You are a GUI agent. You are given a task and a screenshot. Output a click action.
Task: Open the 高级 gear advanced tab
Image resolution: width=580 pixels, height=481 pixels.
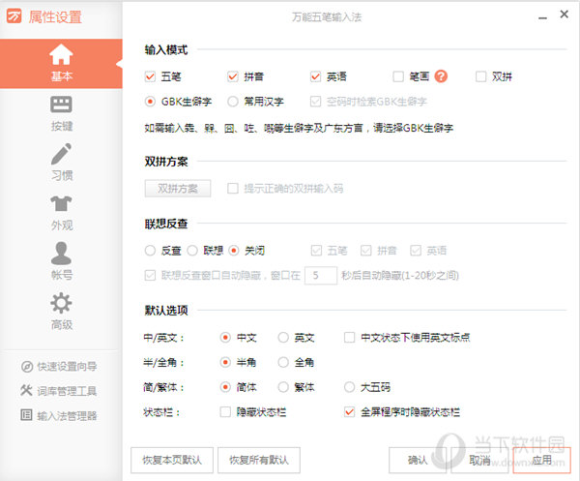[x=61, y=311]
